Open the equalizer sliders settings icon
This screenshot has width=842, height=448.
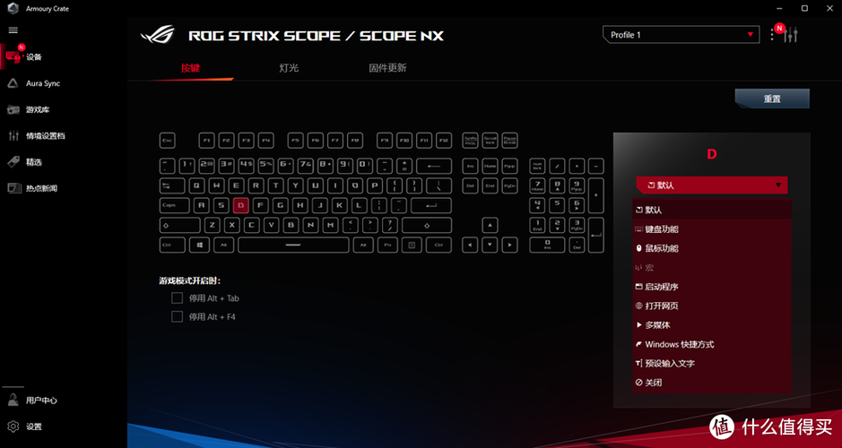coord(791,35)
